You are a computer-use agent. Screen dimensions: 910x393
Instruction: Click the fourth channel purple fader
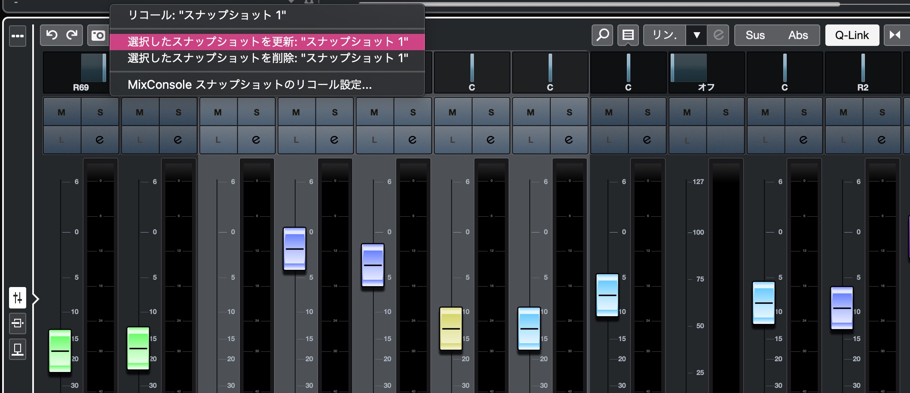tap(295, 249)
